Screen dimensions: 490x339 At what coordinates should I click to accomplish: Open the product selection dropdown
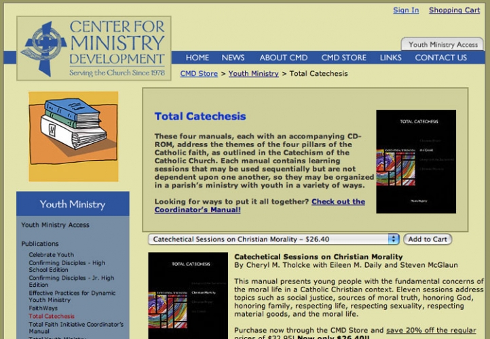274,239
